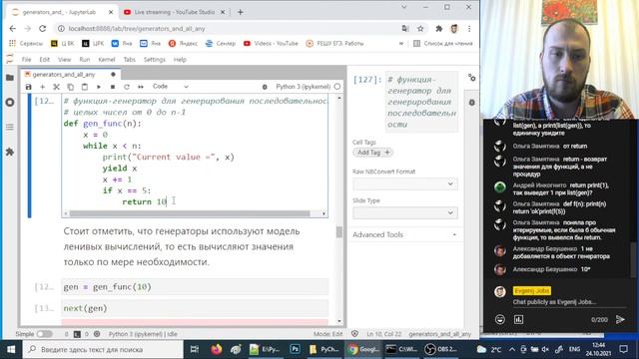Click the Windows taskbar search box
639x359 pixels.
coord(103,350)
